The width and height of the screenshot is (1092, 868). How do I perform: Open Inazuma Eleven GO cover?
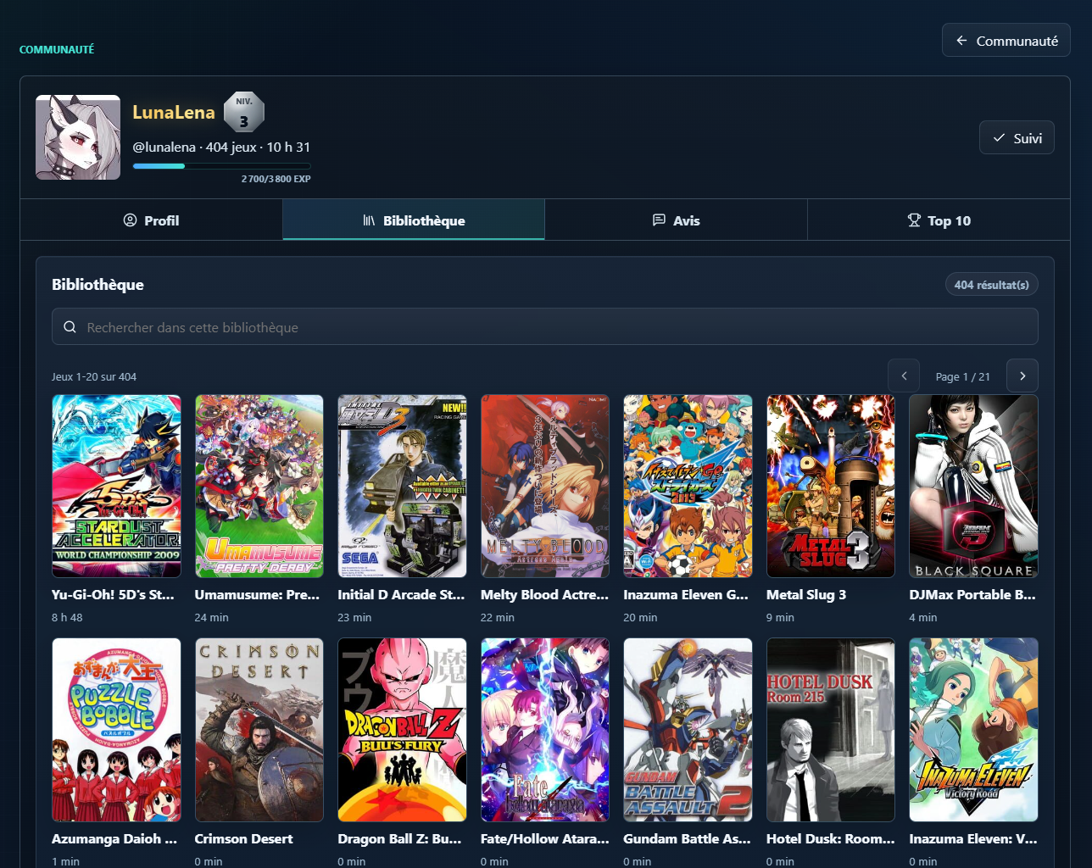688,486
